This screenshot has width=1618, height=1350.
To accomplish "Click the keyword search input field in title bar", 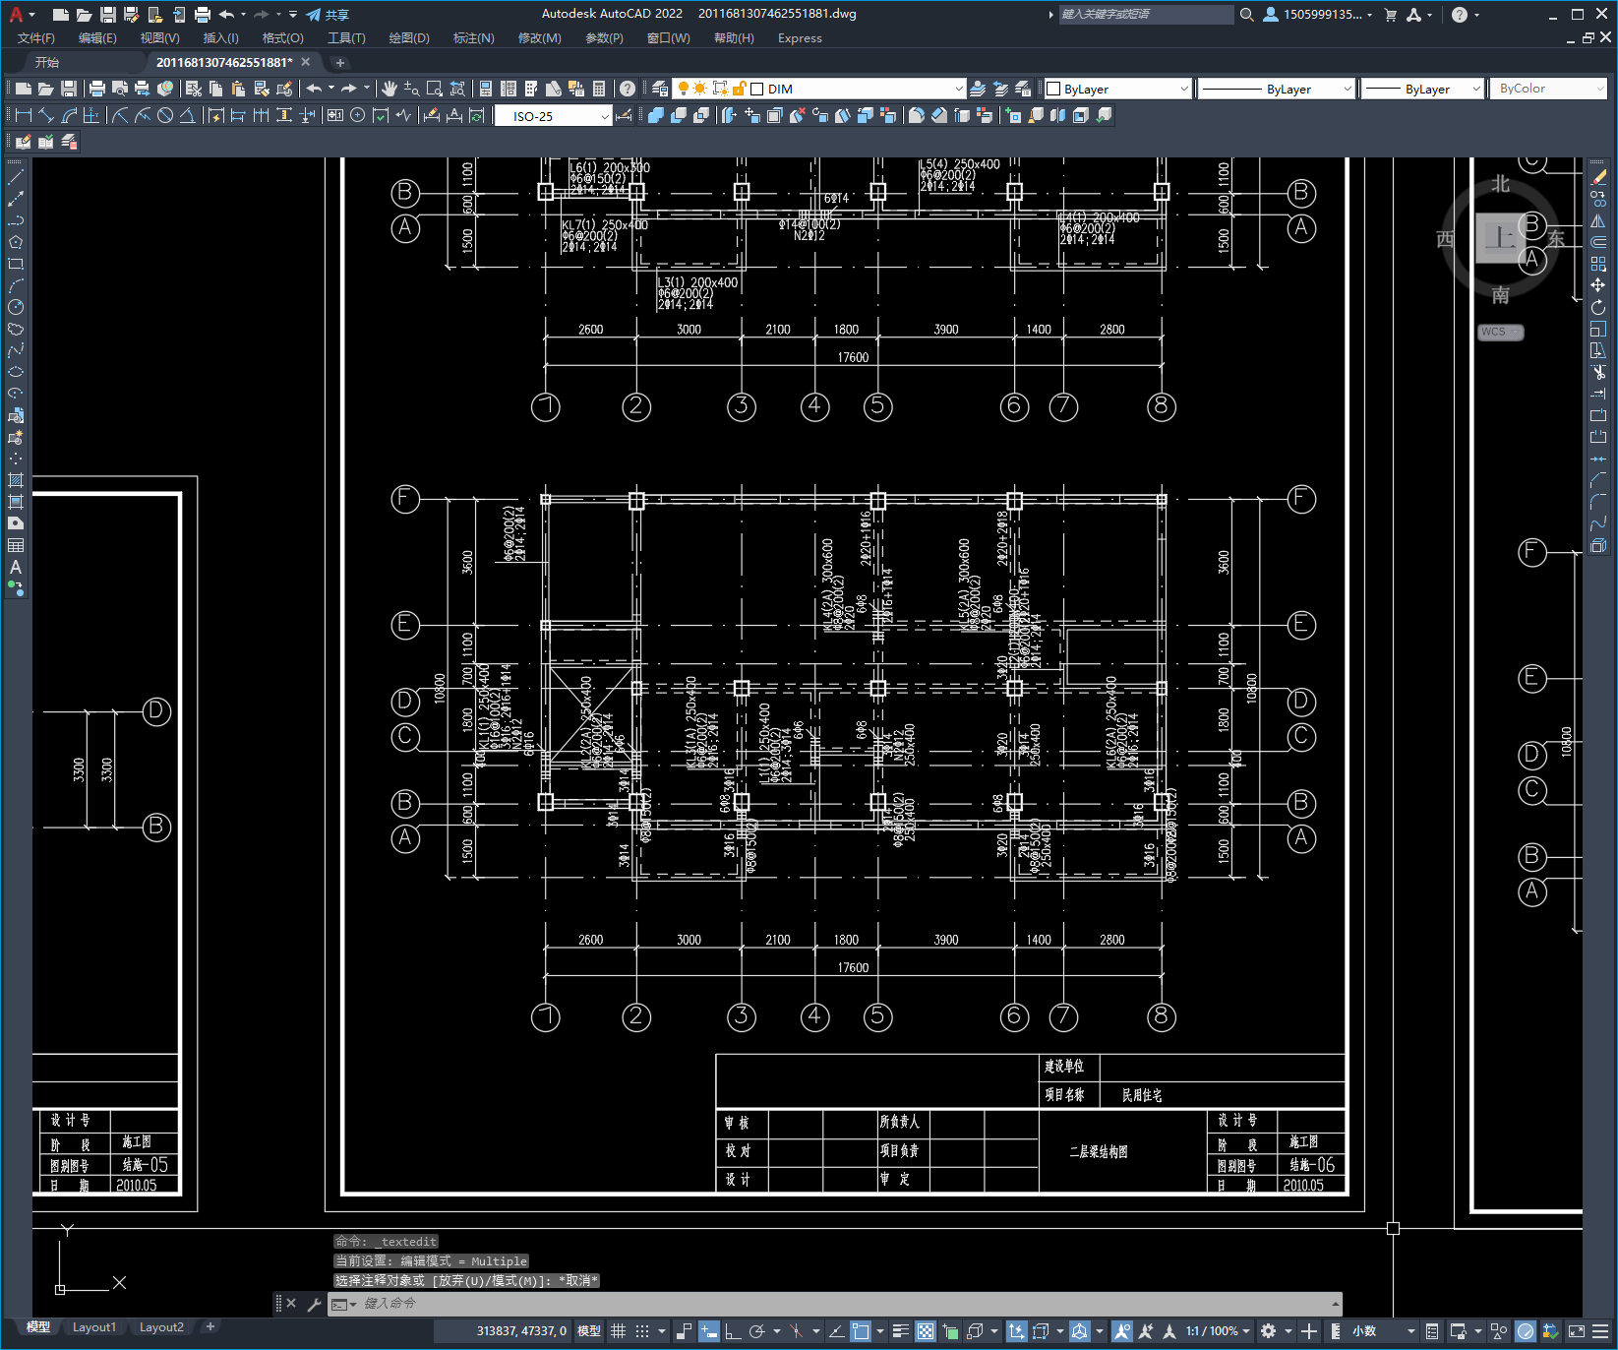I will click(x=1146, y=14).
